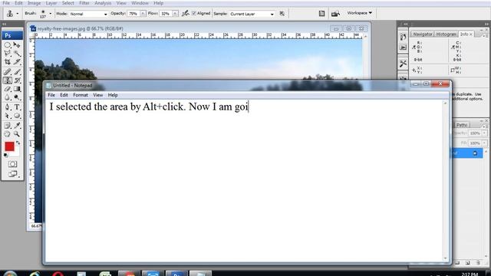Image resolution: width=491 pixels, height=276 pixels.
Task: Switch to the Histogram tab
Action: (x=446, y=34)
